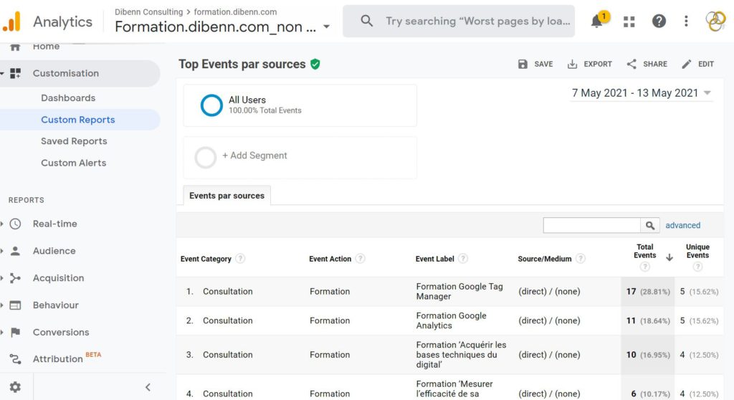
Task: Click the Dibenn Consulting breadcrumb
Action: point(149,11)
